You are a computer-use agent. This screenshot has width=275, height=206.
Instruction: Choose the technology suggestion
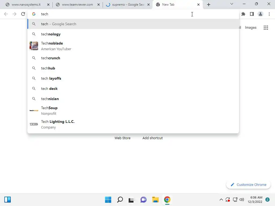pyautogui.click(x=133, y=34)
